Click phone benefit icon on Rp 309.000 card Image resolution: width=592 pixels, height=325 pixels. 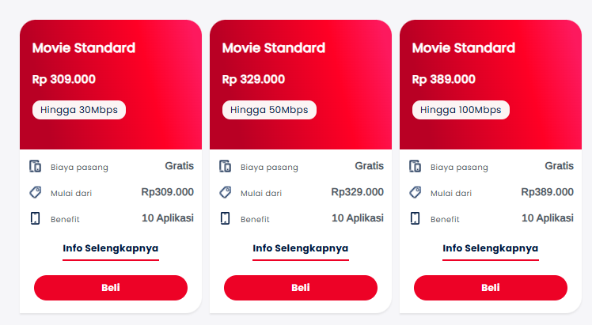(x=35, y=218)
